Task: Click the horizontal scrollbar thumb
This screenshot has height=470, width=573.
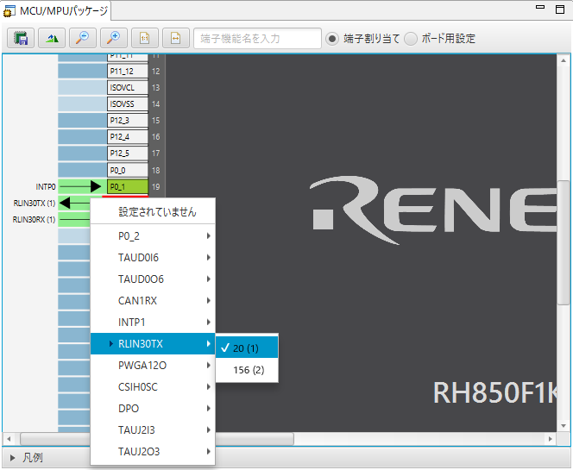Action: click(x=157, y=439)
